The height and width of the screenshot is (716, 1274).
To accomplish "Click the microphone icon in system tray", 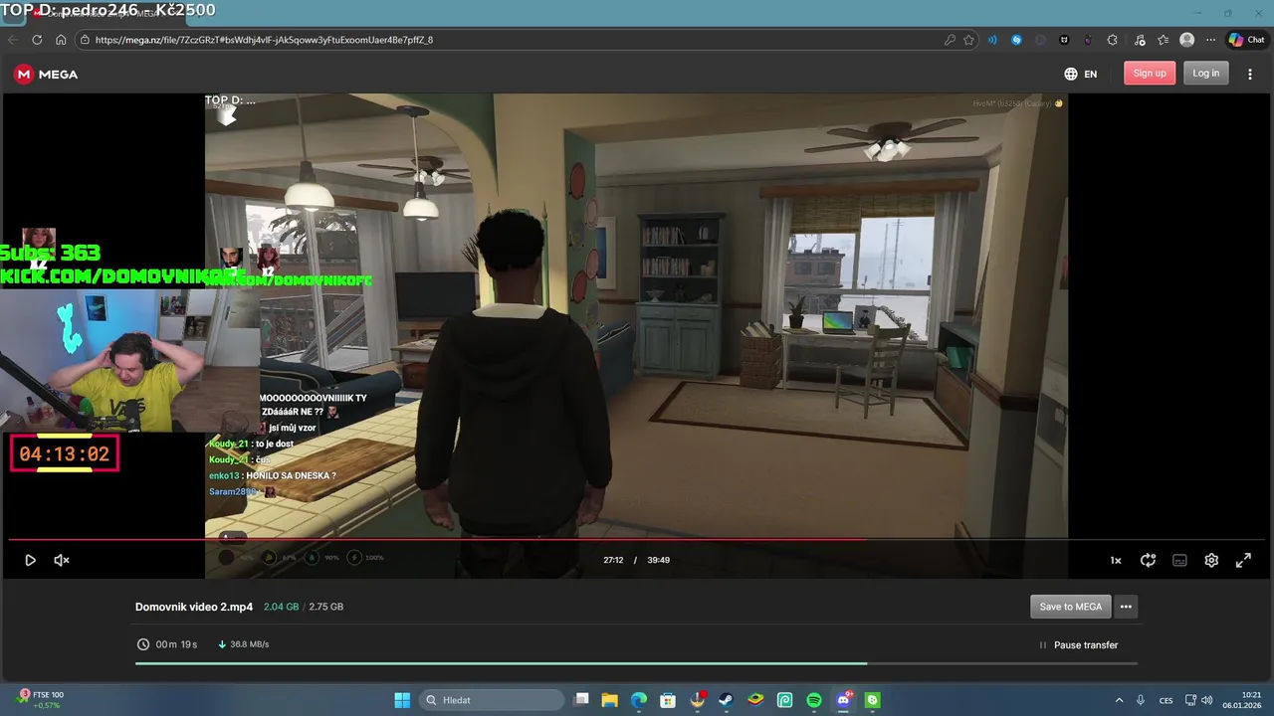I will tap(1141, 700).
